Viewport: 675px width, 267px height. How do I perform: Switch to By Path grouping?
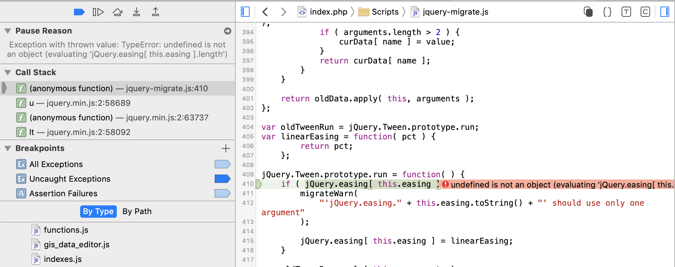137,212
